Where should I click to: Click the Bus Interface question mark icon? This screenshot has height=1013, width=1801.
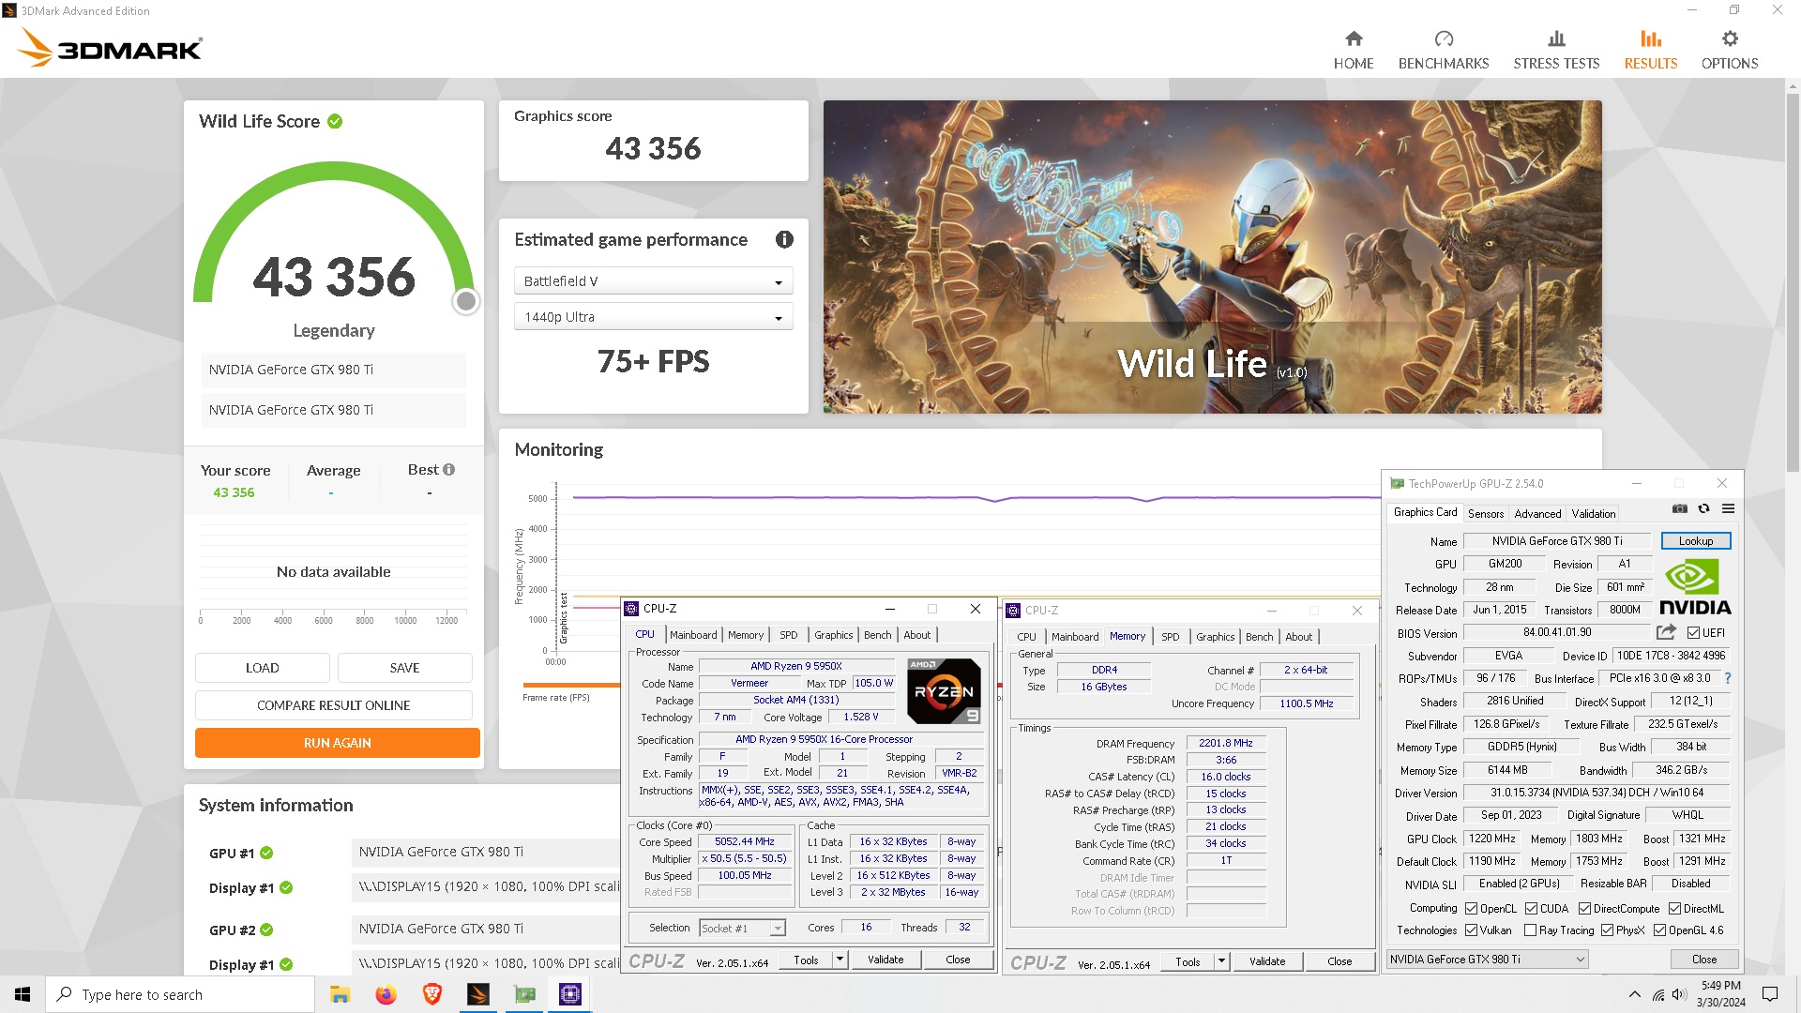pos(1727,678)
